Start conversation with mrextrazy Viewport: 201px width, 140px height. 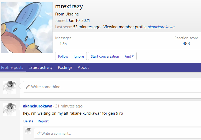pos(105,56)
